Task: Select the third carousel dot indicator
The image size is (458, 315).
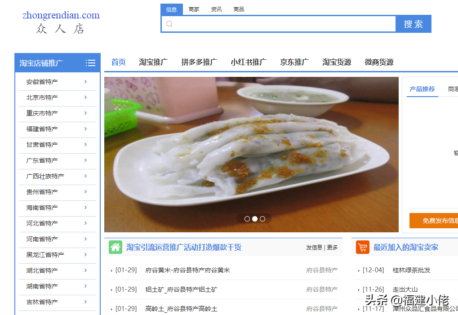Action: pos(262,219)
